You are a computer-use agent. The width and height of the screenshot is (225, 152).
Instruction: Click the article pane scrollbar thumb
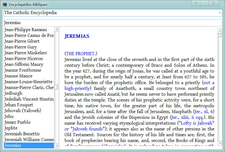220,35
